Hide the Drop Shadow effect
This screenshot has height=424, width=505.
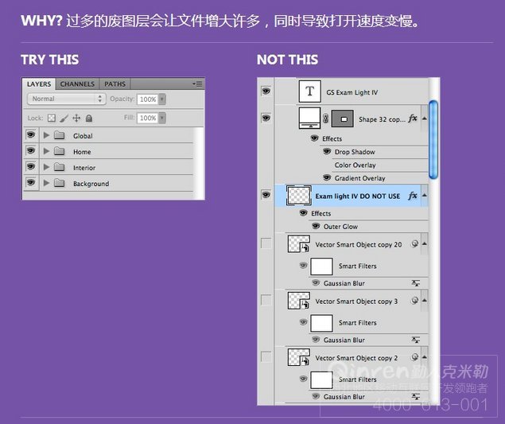point(327,151)
